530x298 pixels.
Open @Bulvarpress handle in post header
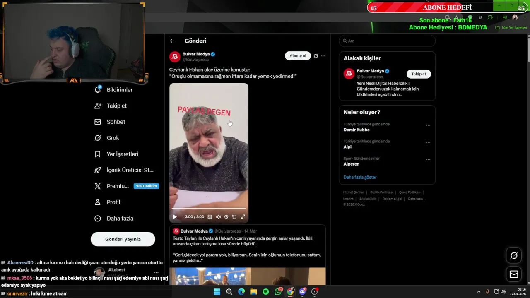click(x=195, y=60)
